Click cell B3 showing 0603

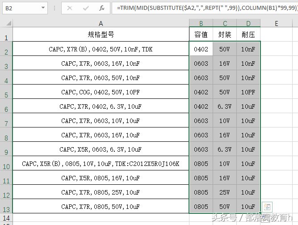click(x=201, y=63)
